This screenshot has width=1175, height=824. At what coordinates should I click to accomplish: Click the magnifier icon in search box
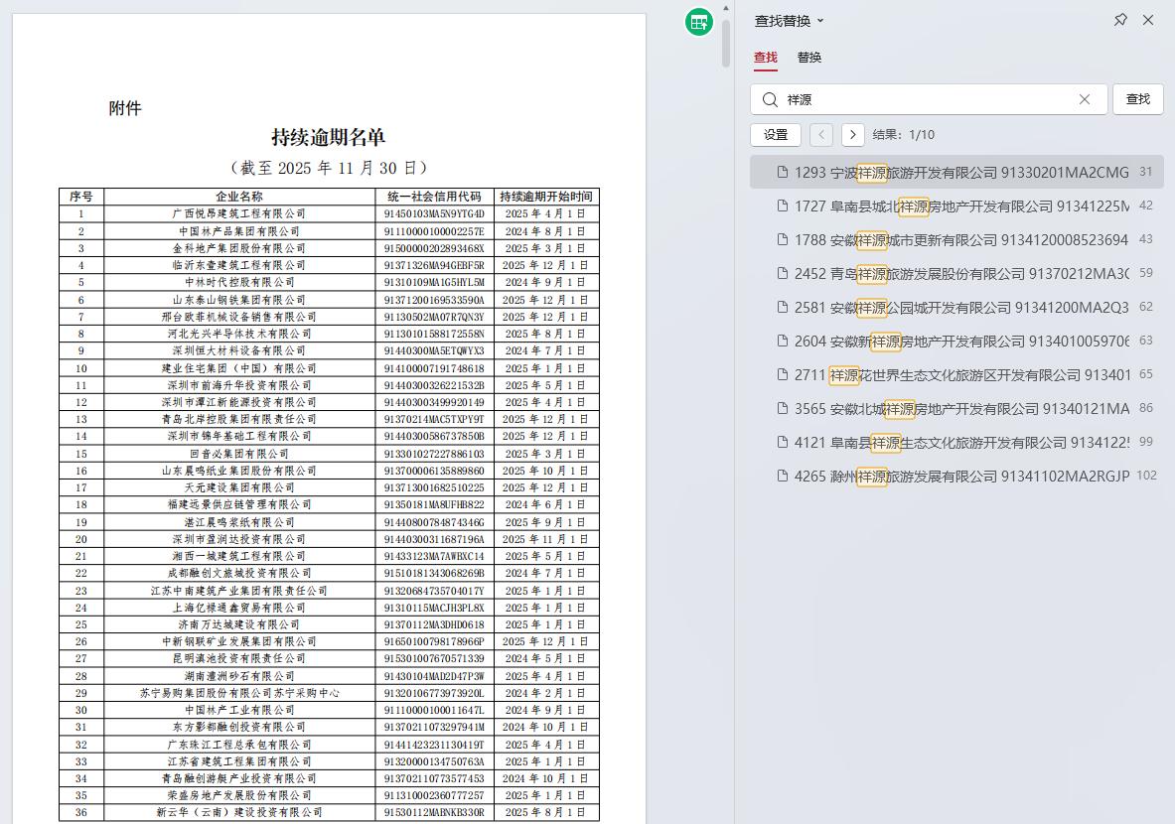[x=770, y=99]
